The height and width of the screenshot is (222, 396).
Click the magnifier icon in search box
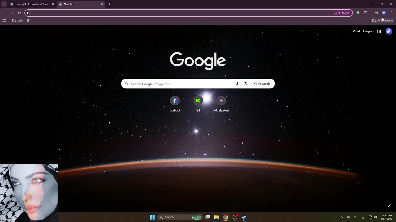coord(127,84)
